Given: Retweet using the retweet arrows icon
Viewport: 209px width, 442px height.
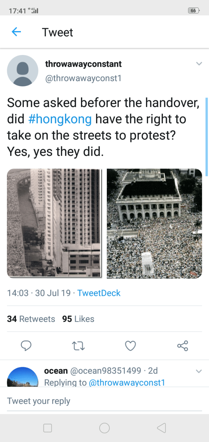Looking at the screenshot, I should [x=78, y=345].
